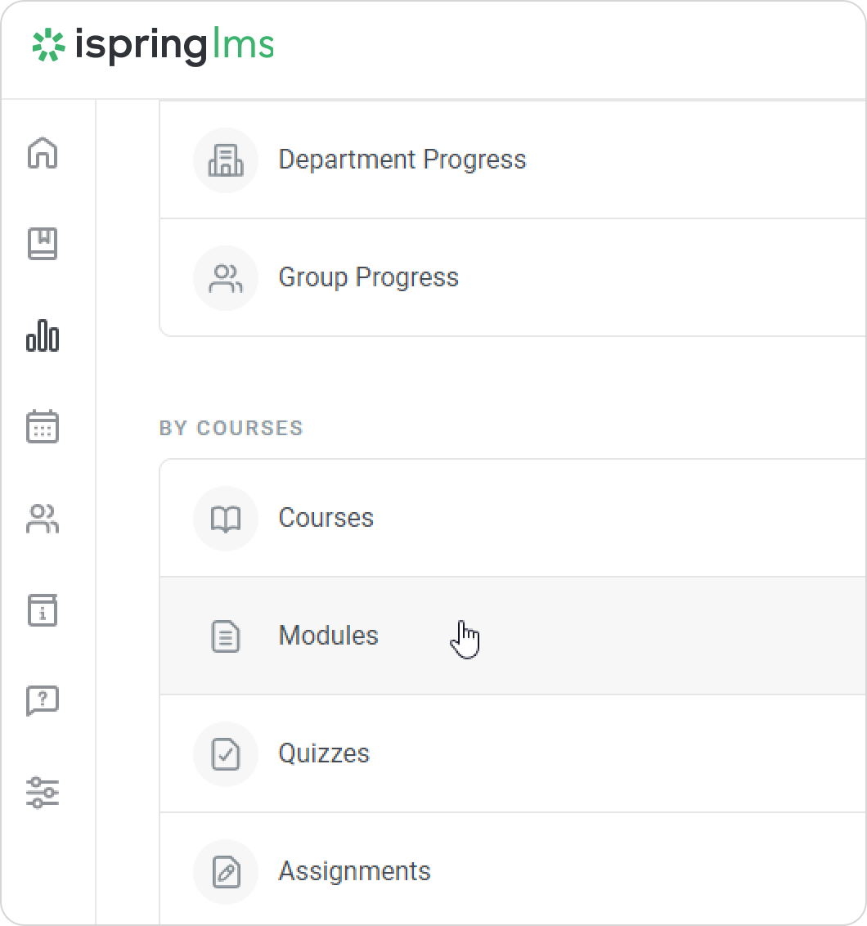Click the pencil icon beside Assignments
Viewport: 867px width, 926px height.
tap(226, 872)
